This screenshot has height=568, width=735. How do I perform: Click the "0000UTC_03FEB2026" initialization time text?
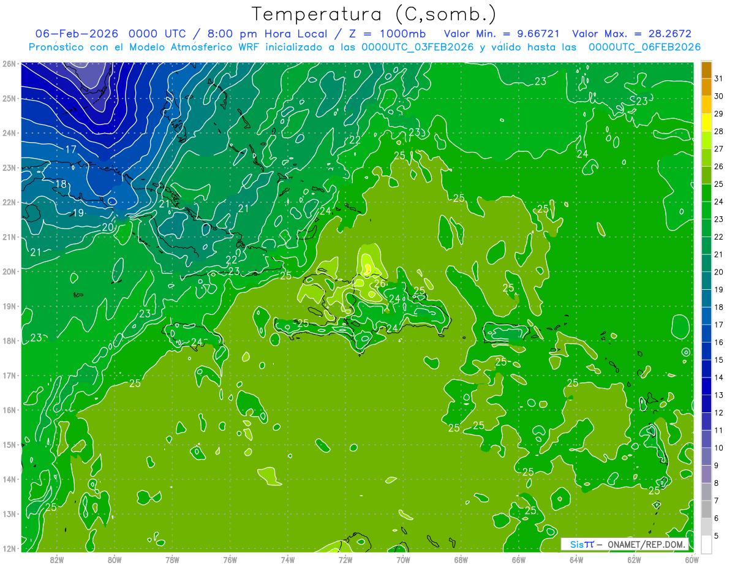pyautogui.click(x=418, y=47)
